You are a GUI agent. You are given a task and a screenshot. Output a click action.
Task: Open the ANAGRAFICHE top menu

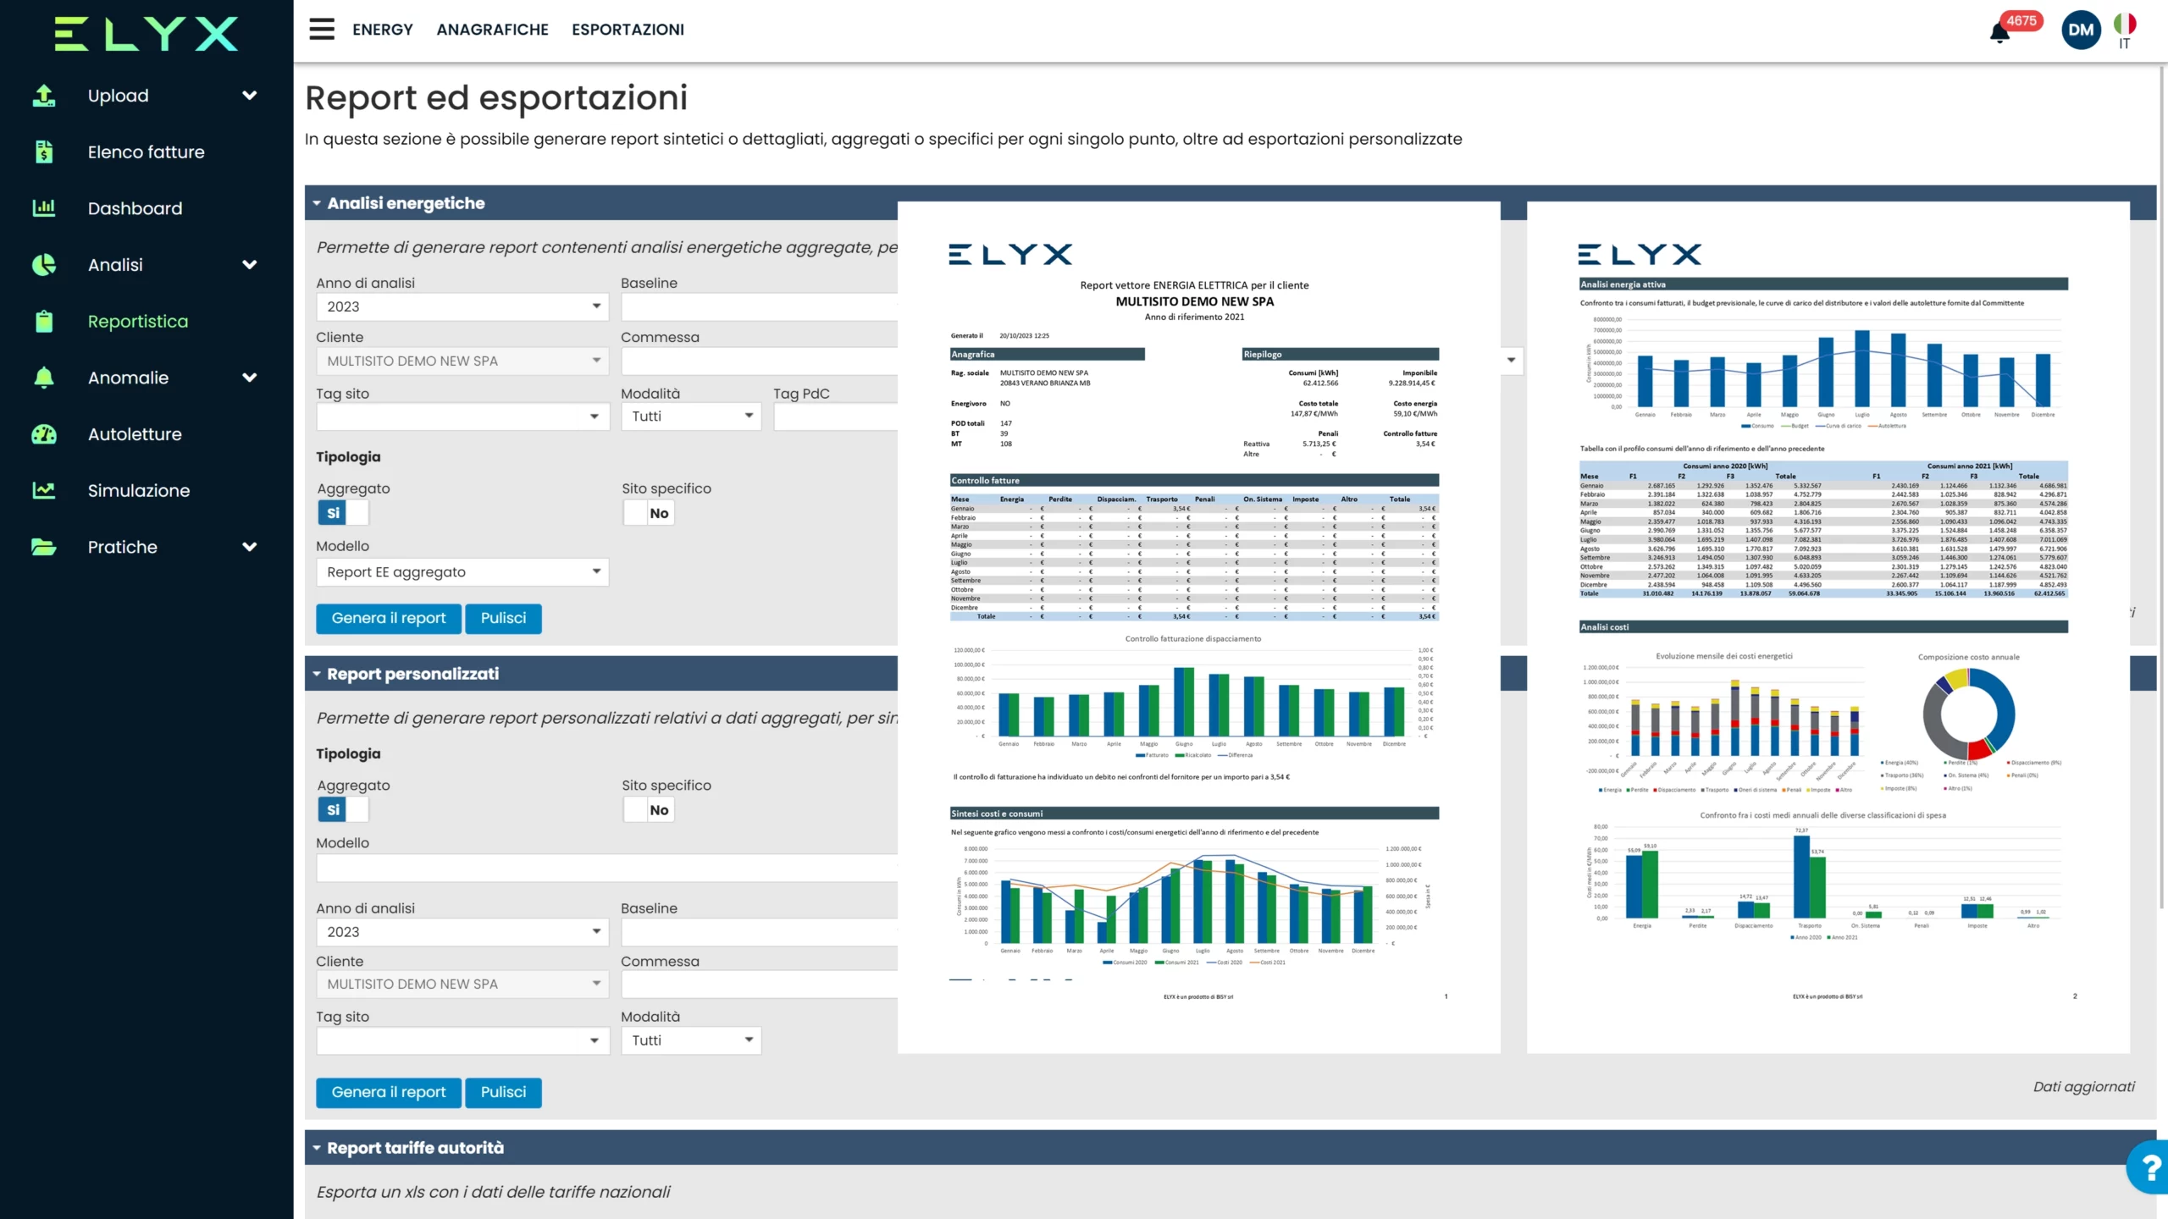pyautogui.click(x=492, y=30)
